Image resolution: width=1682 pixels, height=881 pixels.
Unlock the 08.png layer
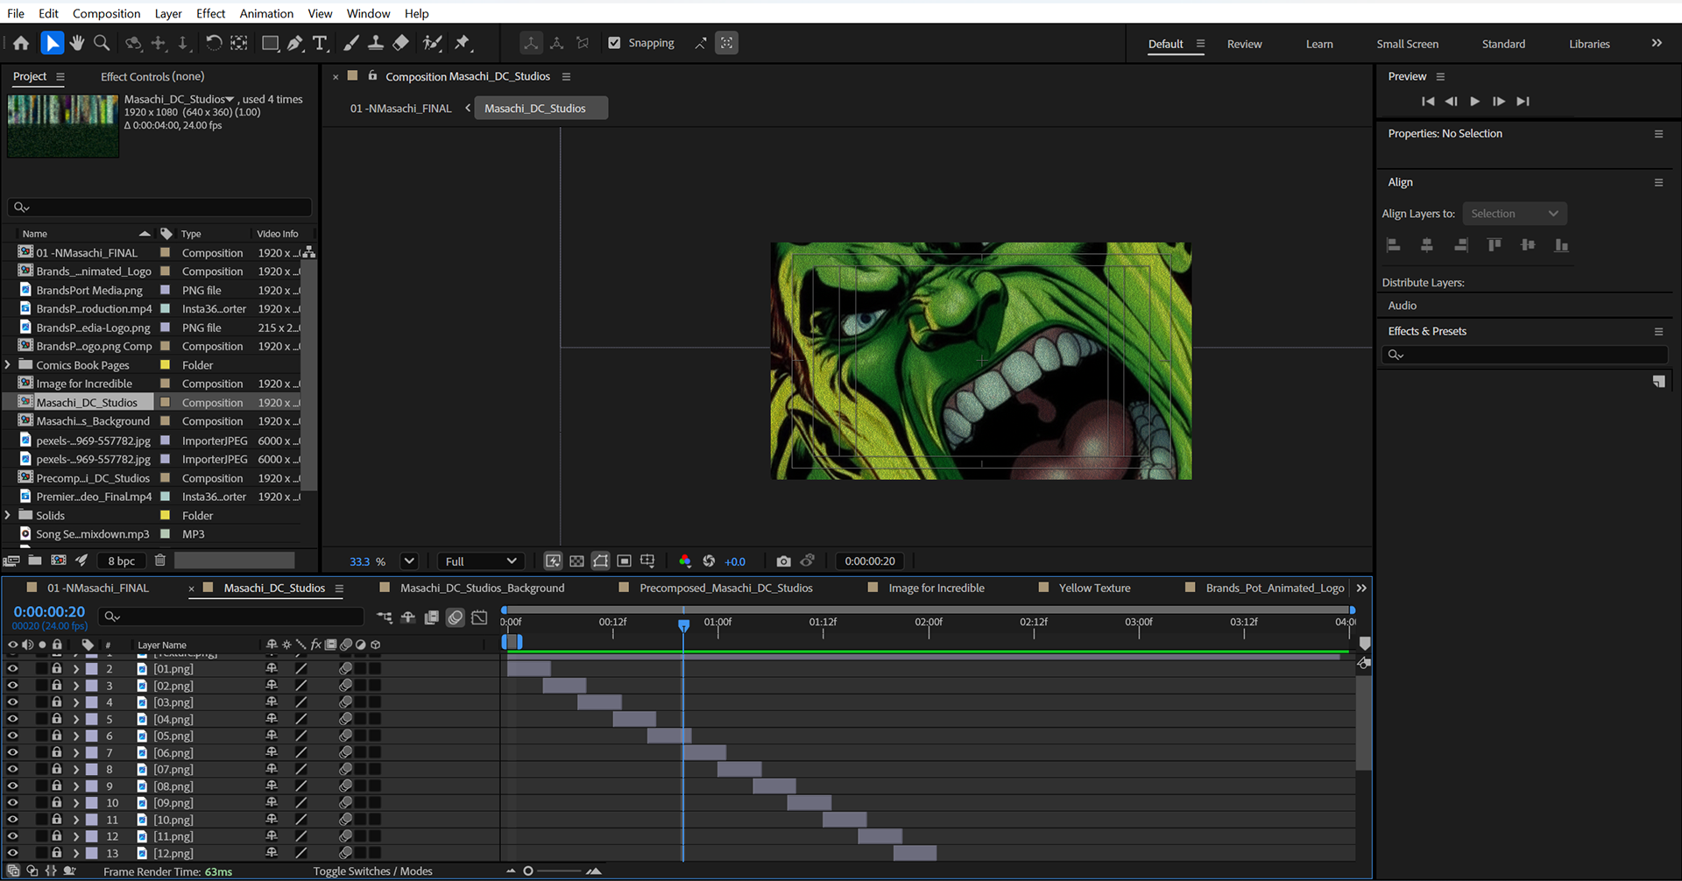57,786
